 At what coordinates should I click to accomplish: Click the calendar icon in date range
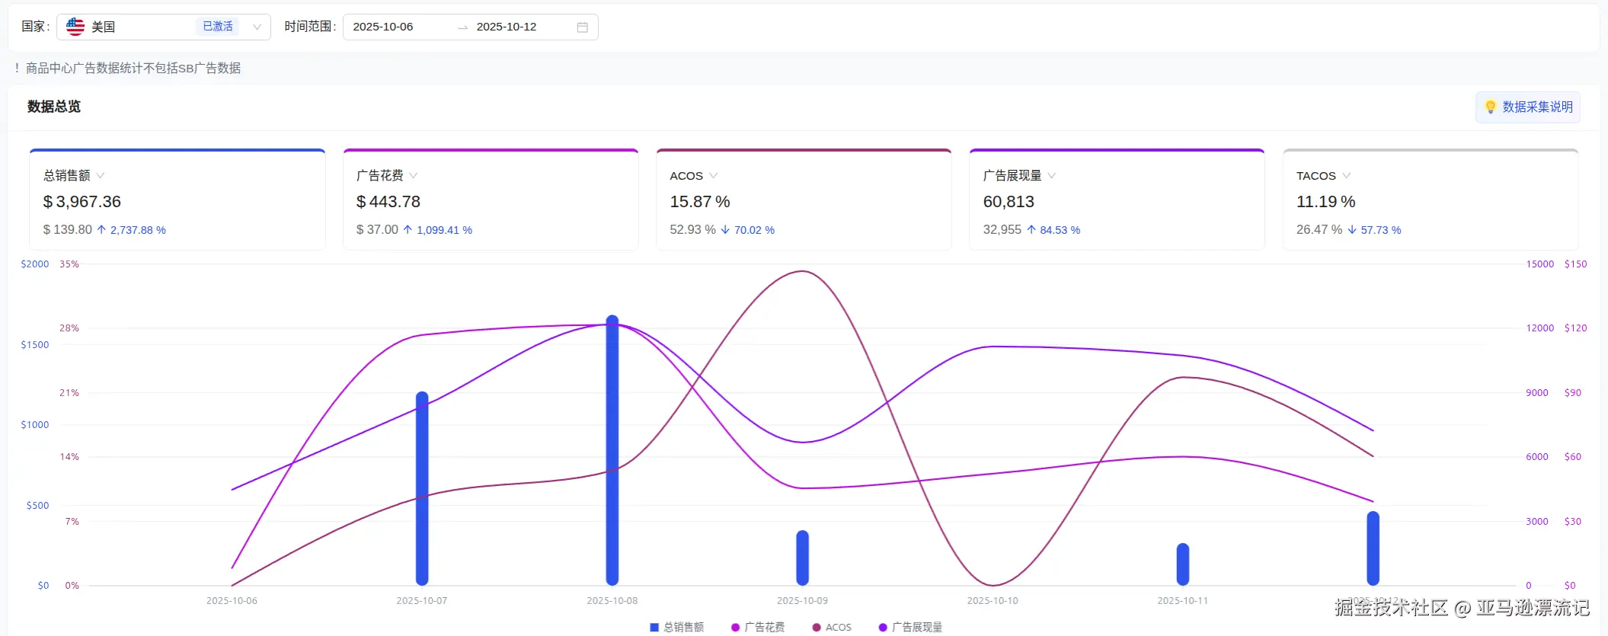click(x=582, y=27)
